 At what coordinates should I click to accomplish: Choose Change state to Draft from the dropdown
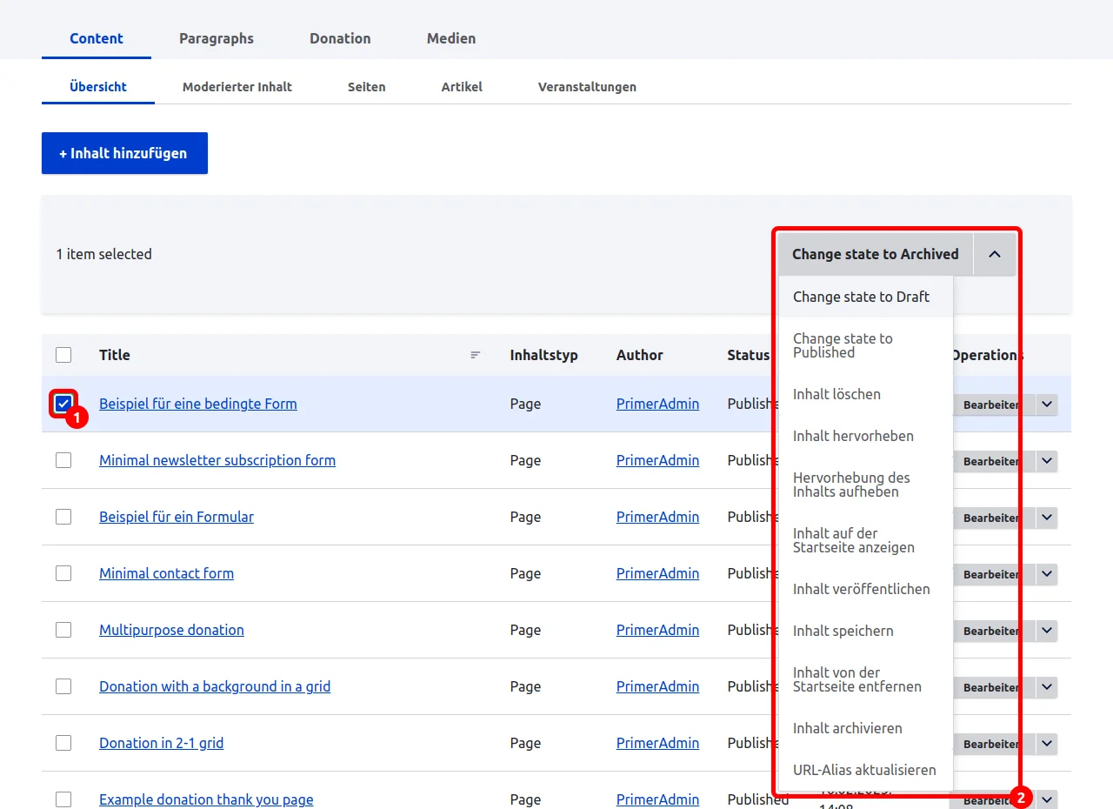click(x=866, y=297)
